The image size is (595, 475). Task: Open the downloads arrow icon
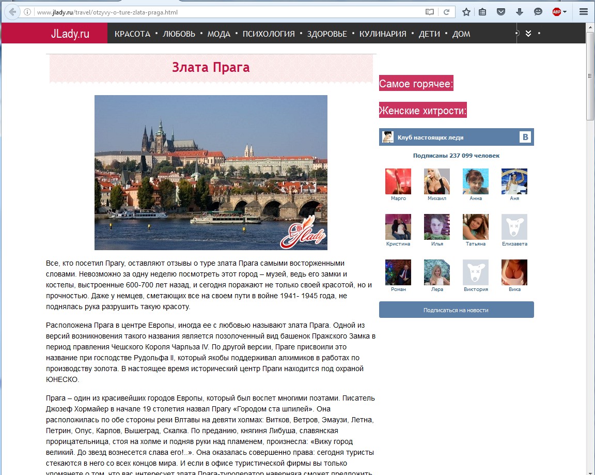pos(520,12)
